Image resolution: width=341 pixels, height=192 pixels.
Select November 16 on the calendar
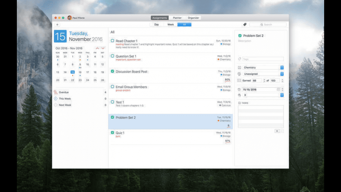(80, 72)
